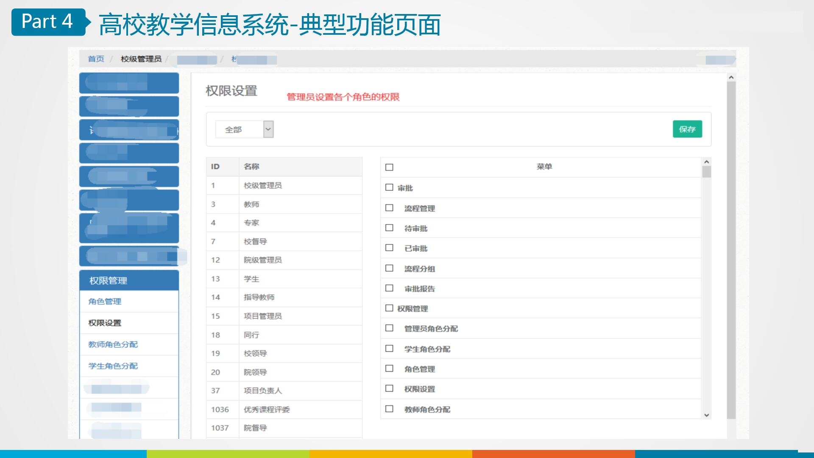This screenshot has width=814, height=458.
Task: Click the green 保存 button
Action: [x=687, y=129]
